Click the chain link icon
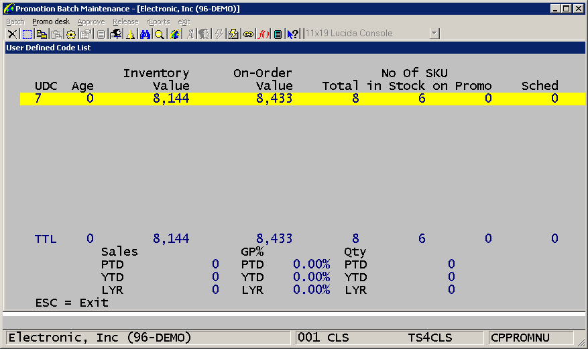 pyautogui.click(x=248, y=34)
